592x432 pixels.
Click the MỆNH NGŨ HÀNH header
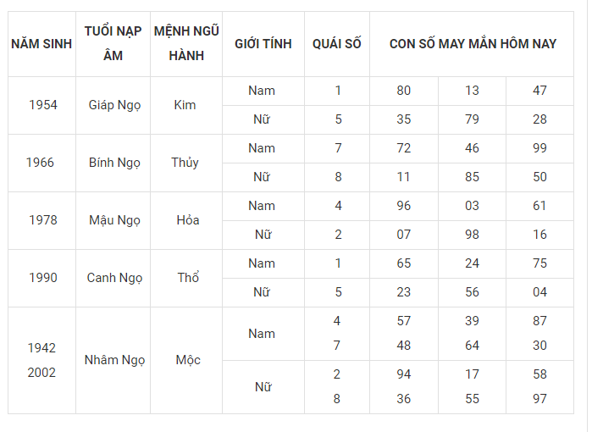[186, 44]
